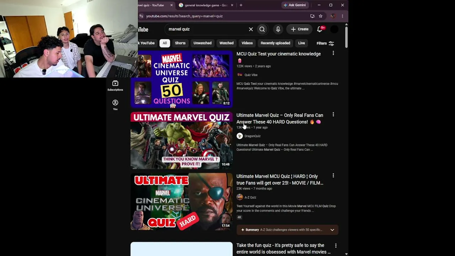This screenshot has width=455, height=256.
Task: Filter results by Live
Action: click(x=301, y=43)
